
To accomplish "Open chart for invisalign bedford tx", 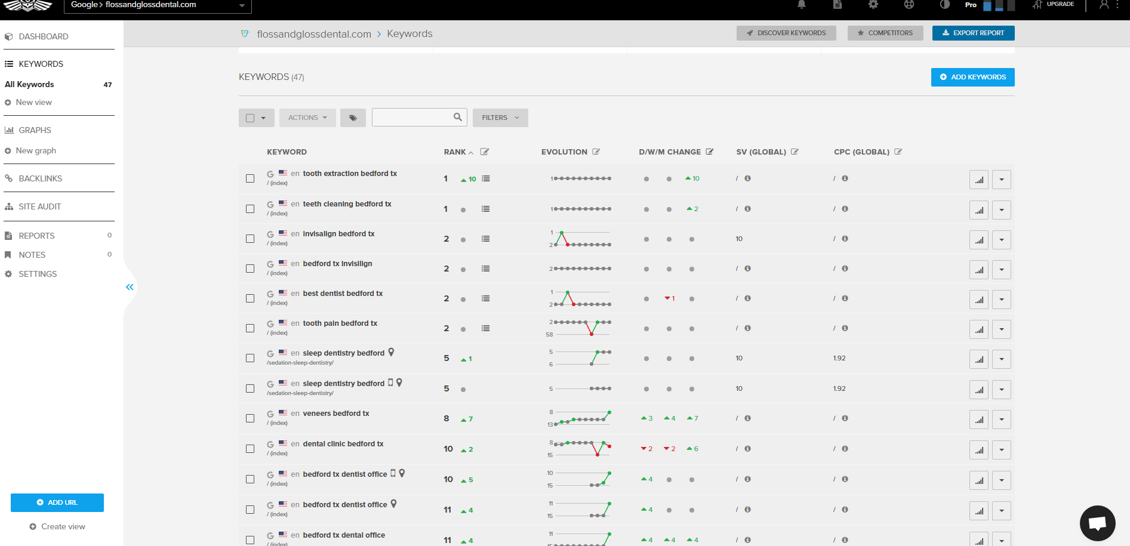I will 979,240.
